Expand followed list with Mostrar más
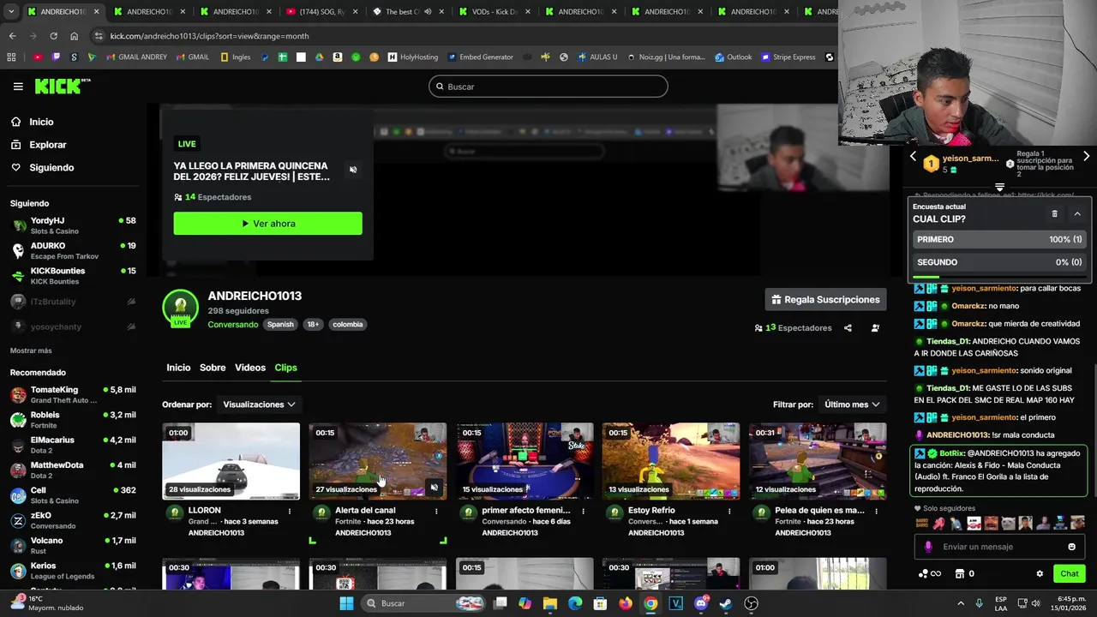The width and height of the screenshot is (1097, 617). pyautogui.click(x=31, y=350)
